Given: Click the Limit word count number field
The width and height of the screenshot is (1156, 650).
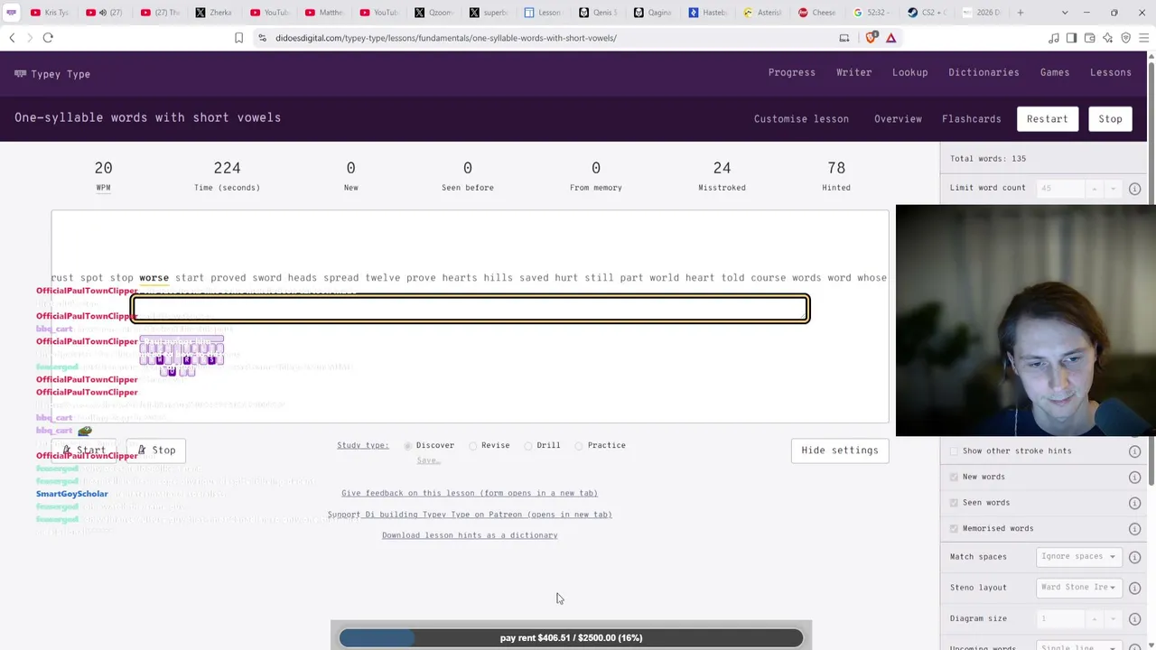Looking at the screenshot, I should (x=1060, y=189).
